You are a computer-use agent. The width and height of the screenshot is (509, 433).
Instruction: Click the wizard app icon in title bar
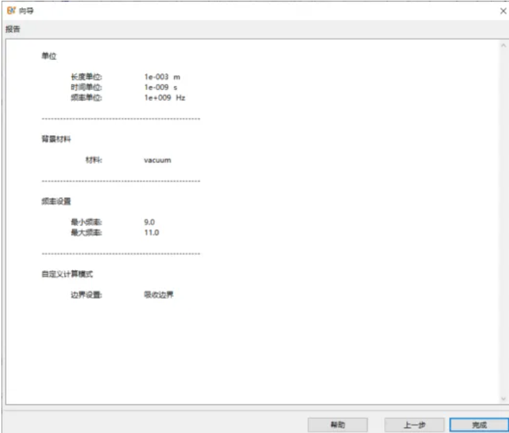click(10, 10)
